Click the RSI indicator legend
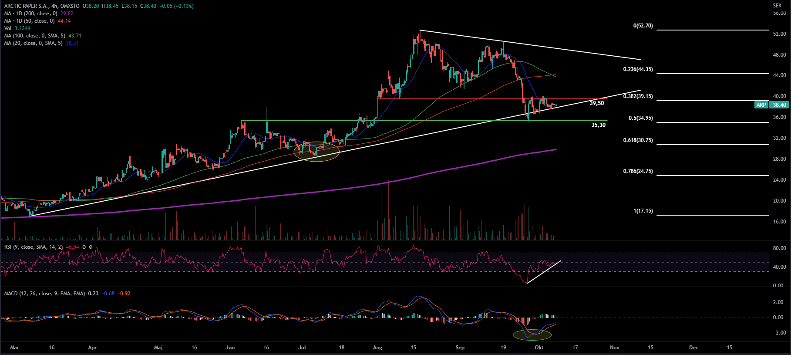 [x=34, y=247]
